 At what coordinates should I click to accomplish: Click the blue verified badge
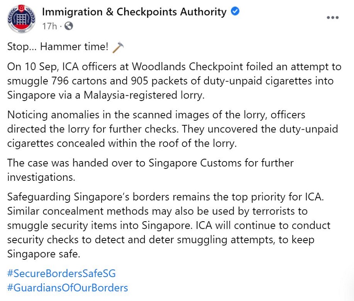[x=235, y=12]
